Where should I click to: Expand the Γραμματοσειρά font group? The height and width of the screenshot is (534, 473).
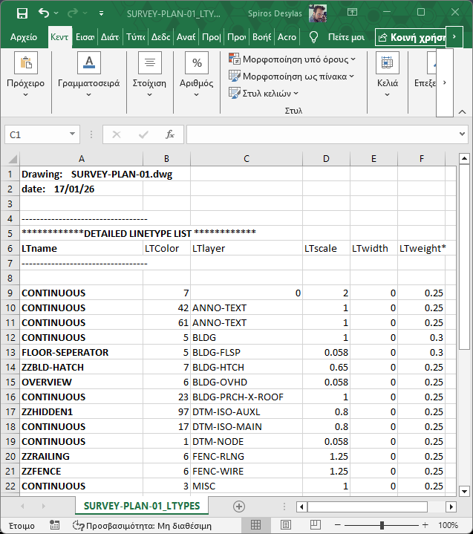coord(88,75)
